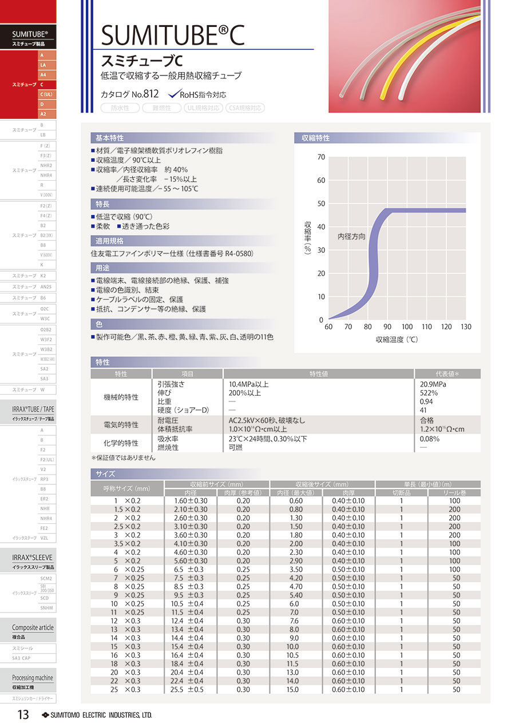Expand the Composite article section
The height and width of the screenshot is (728, 515).
(x=33, y=630)
